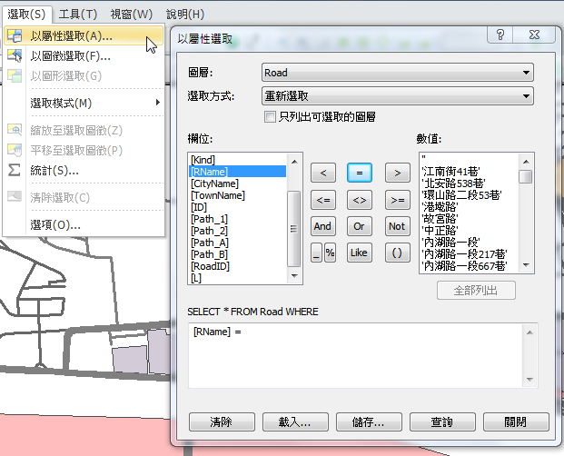
Task: Select value '內湖路一段217巷'
Action: coord(469,254)
